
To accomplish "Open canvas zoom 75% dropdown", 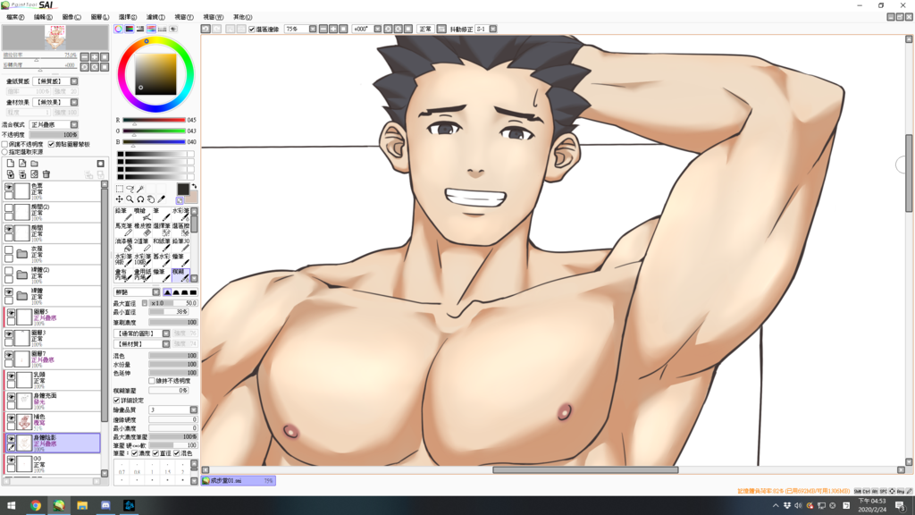I will tap(313, 29).
